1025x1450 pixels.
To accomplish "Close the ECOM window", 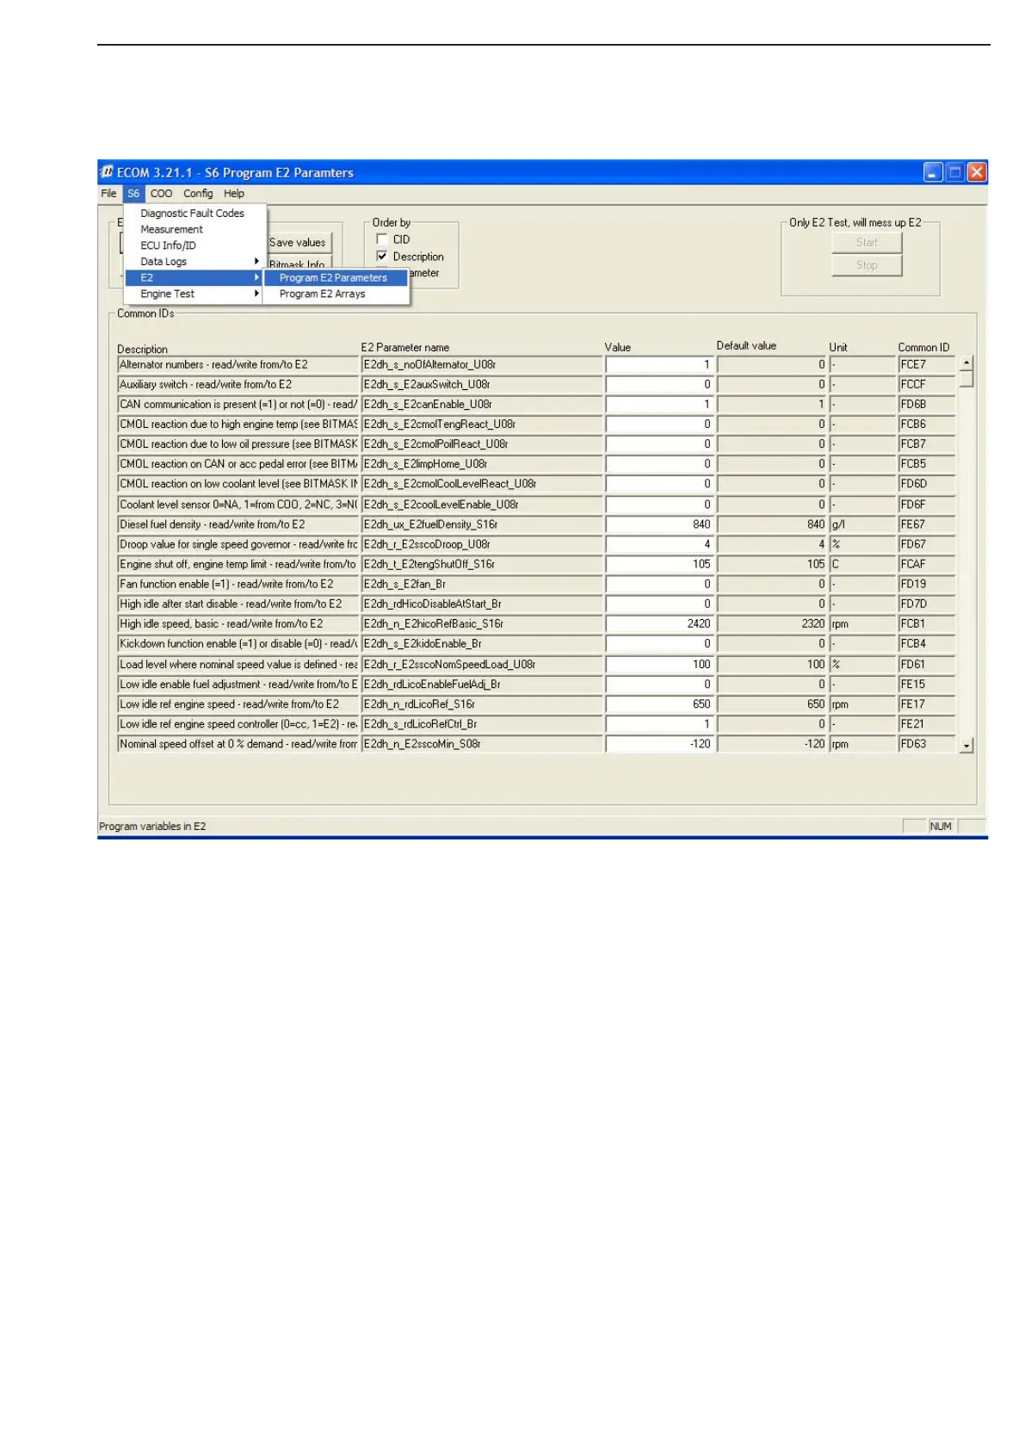I will (977, 172).
